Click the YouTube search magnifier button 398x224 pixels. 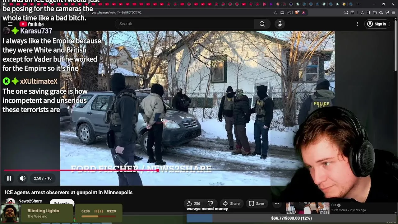tap(262, 24)
